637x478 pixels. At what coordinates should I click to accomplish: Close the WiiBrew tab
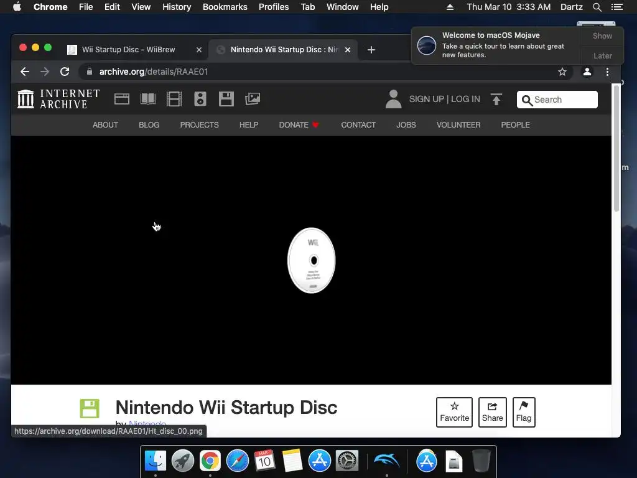click(199, 50)
